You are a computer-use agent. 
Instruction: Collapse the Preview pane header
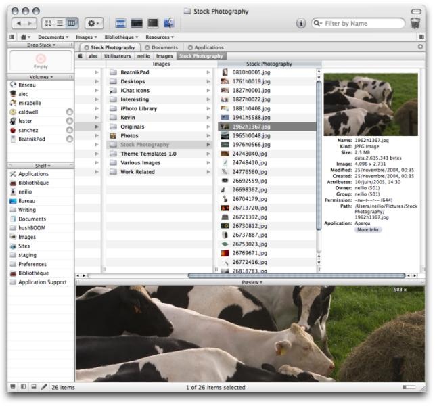251,282
